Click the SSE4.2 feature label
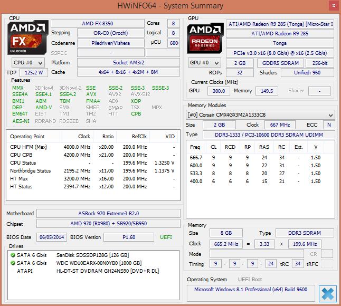 68,94
